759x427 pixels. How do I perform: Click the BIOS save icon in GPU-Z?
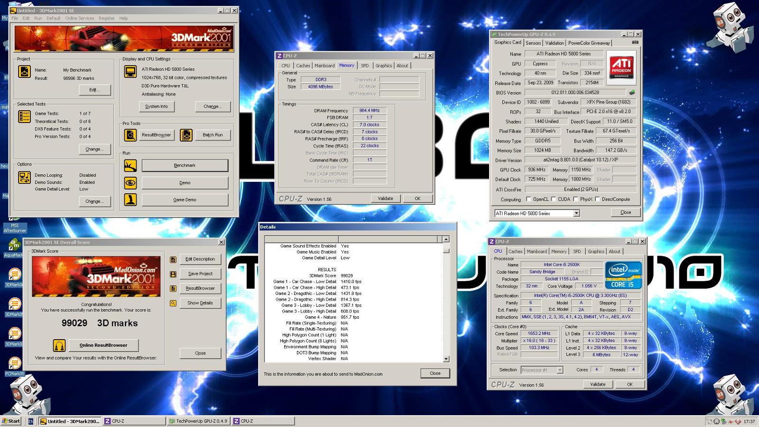click(632, 93)
